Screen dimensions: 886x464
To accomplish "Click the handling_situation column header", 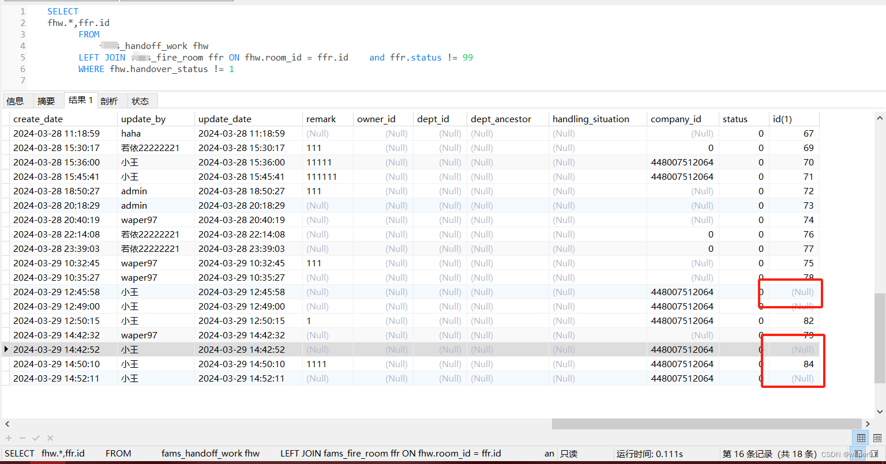I will tap(598, 119).
